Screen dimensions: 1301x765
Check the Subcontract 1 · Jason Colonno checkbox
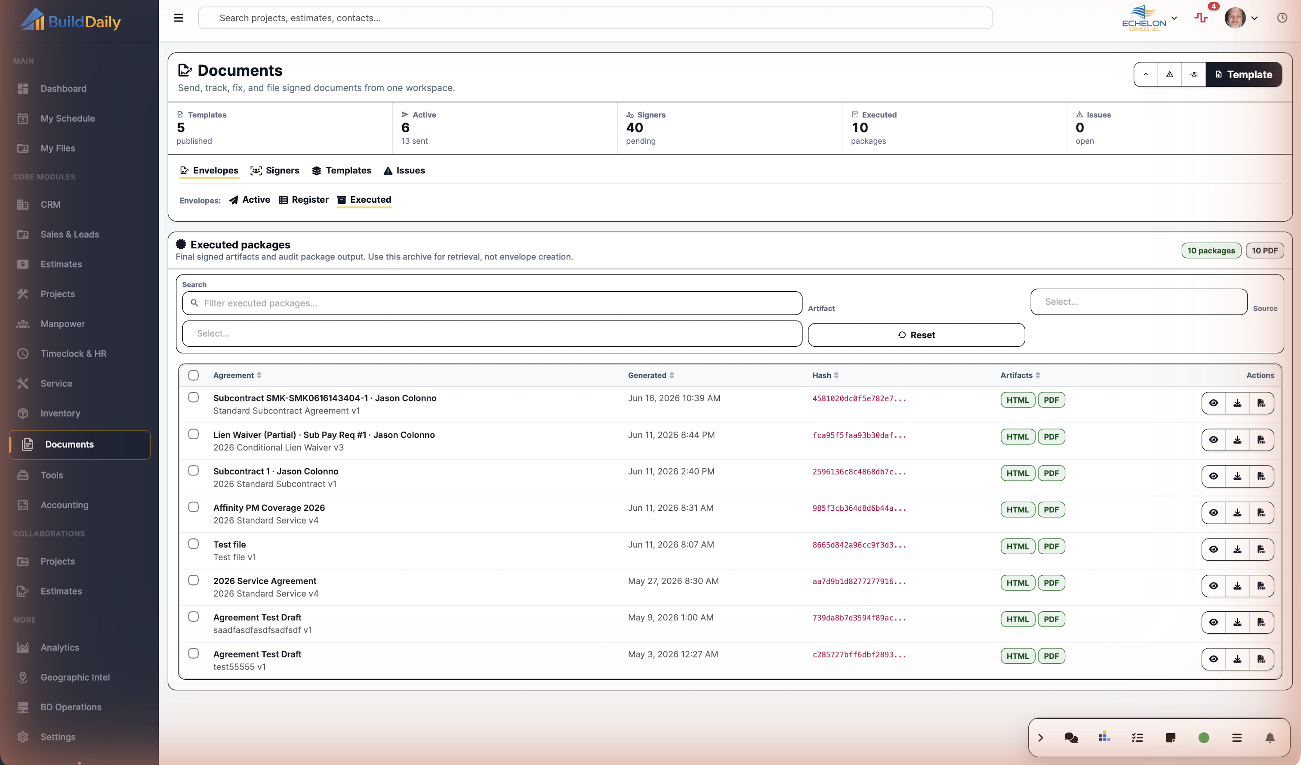pyautogui.click(x=194, y=470)
